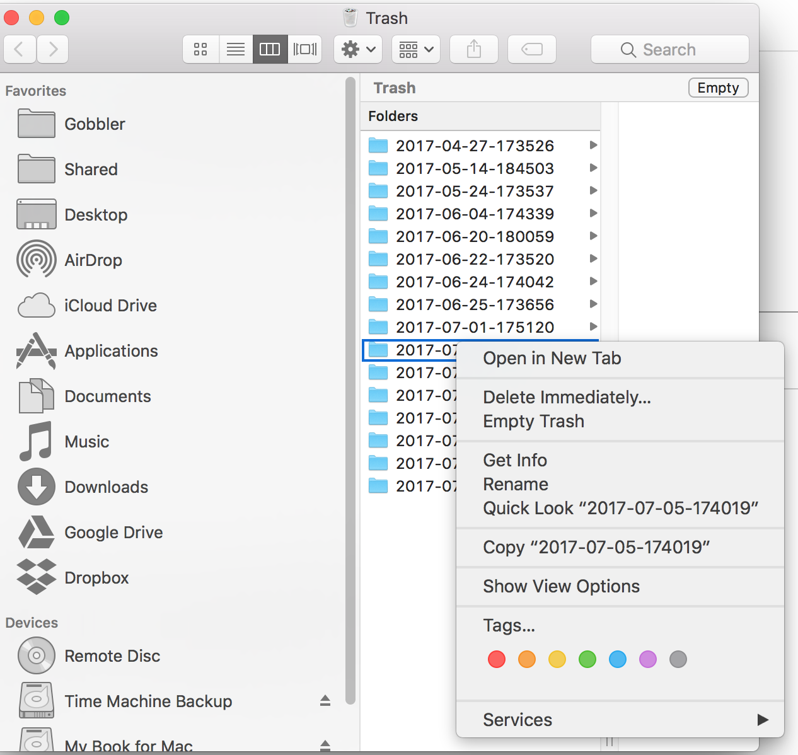The width and height of the screenshot is (798, 755).
Task: Open the Services submenu
Action: tap(620, 720)
